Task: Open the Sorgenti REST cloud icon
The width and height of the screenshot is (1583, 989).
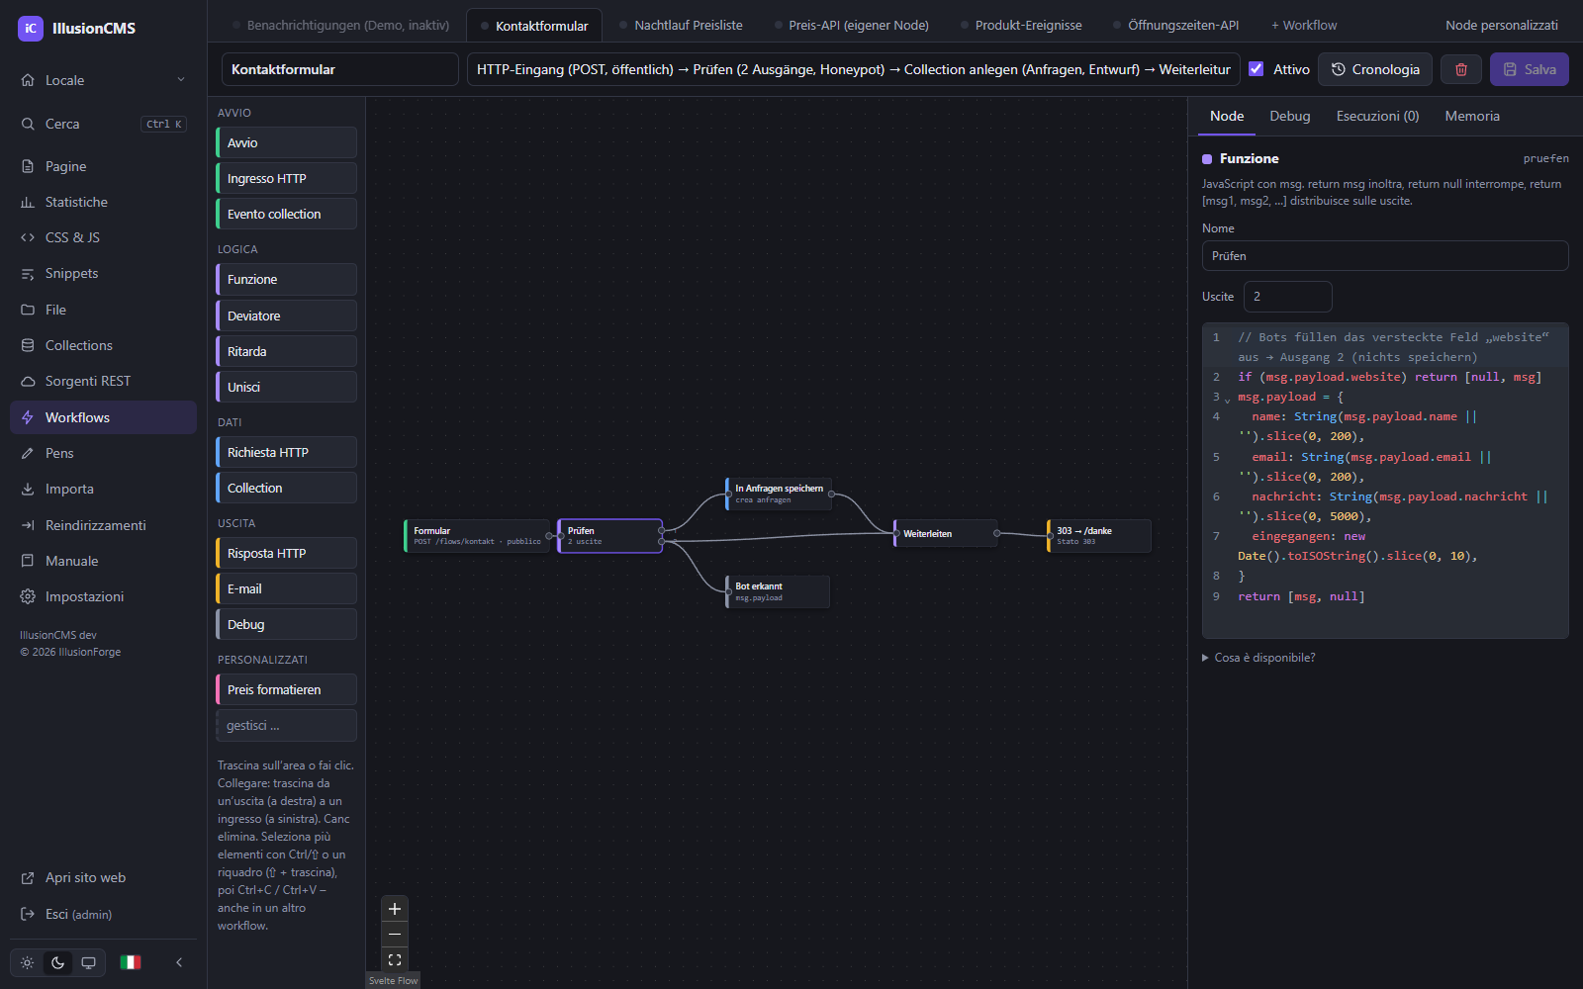Action: click(x=28, y=381)
